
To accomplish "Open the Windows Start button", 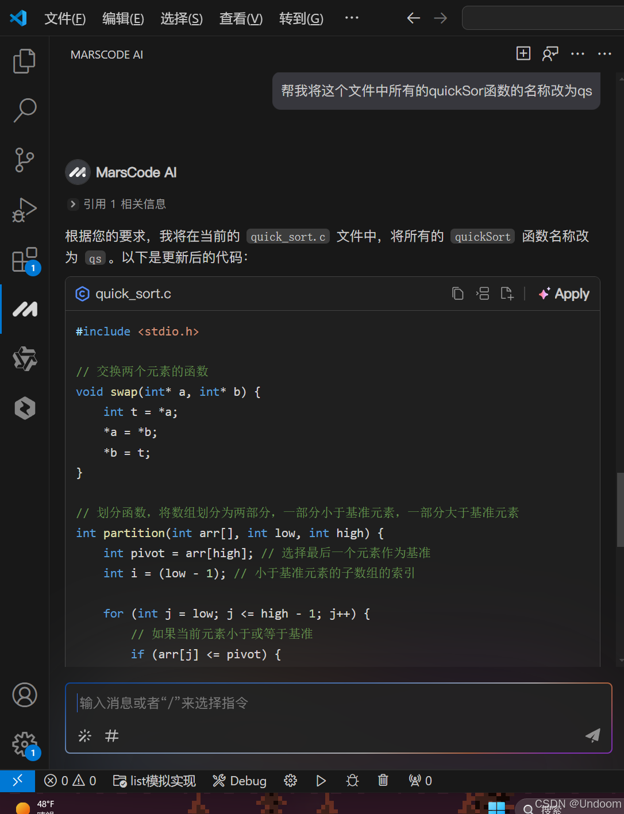I will click(496, 807).
